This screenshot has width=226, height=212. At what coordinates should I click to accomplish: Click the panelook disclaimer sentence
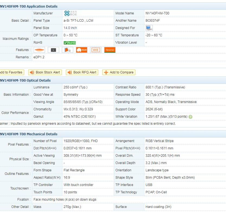88,124
